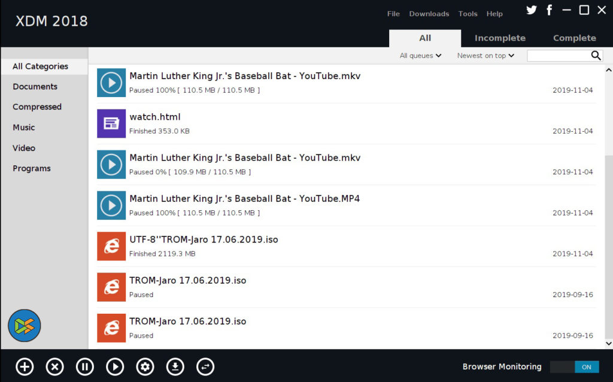Click the add new download plus icon
This screenshot has width=613, height=382.
25,366
